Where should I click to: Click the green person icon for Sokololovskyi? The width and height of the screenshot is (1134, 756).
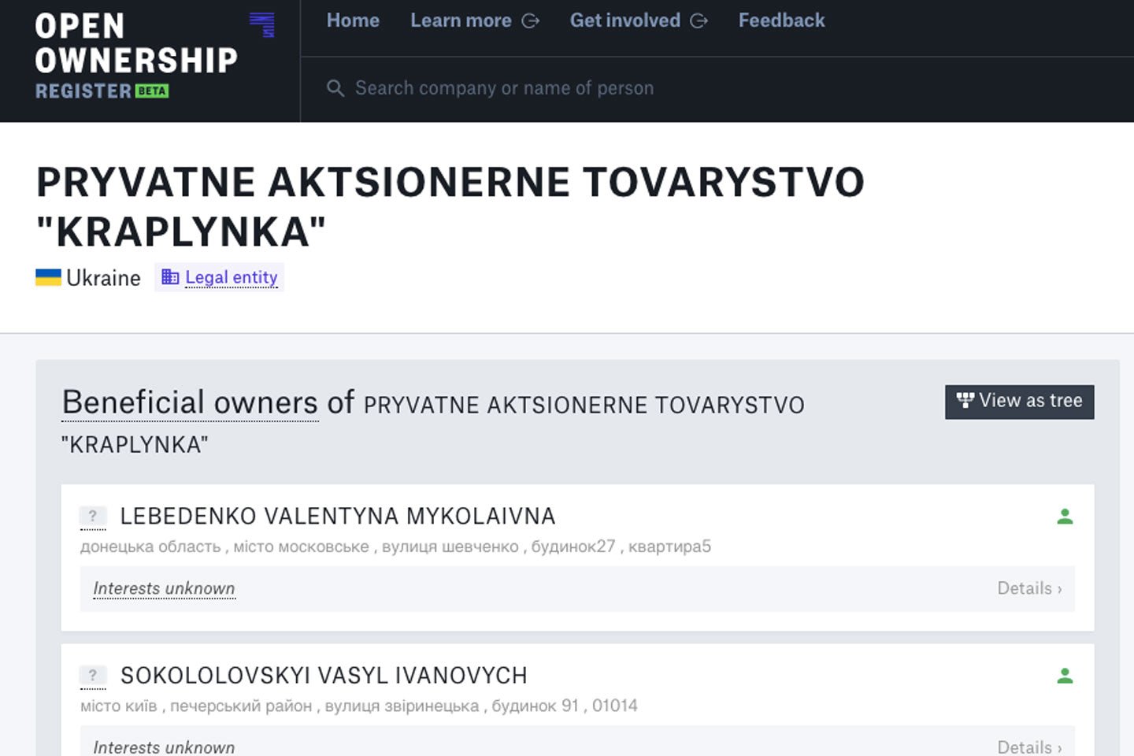point(1065,676)
